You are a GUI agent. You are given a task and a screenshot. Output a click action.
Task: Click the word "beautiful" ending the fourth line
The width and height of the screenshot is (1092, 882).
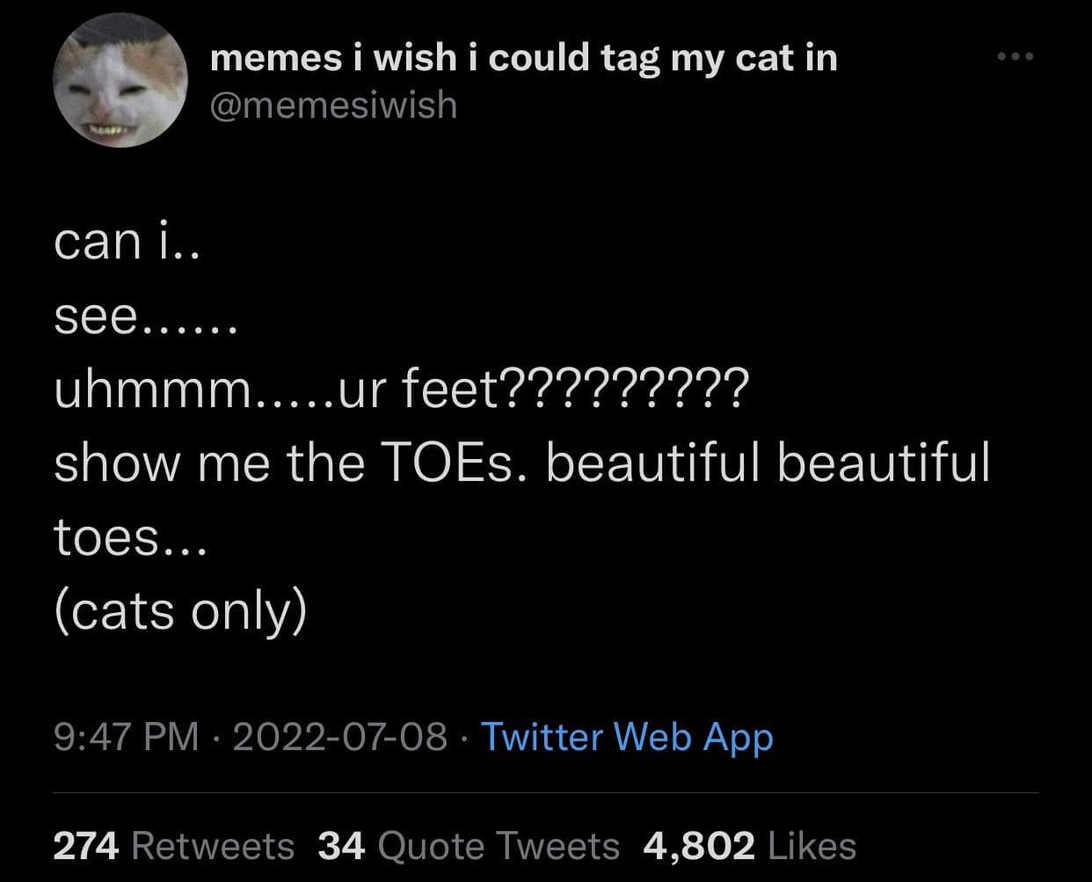tap(885, 463)
